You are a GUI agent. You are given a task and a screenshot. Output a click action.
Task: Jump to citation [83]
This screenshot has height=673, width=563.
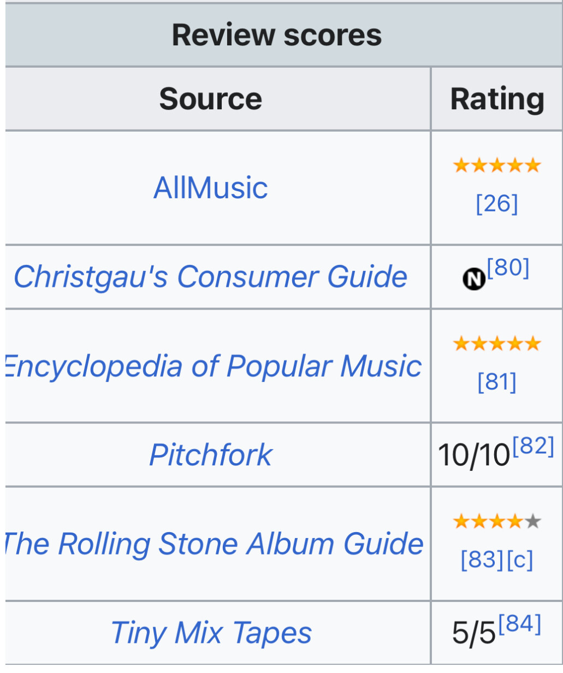[482, 560]
